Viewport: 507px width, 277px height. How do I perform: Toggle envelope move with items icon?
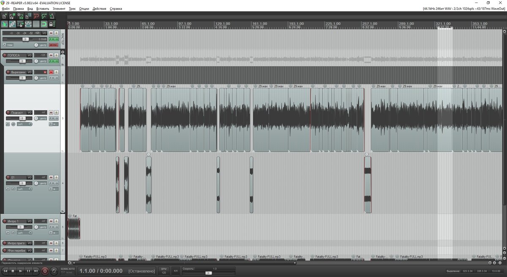tap(28, 24)
